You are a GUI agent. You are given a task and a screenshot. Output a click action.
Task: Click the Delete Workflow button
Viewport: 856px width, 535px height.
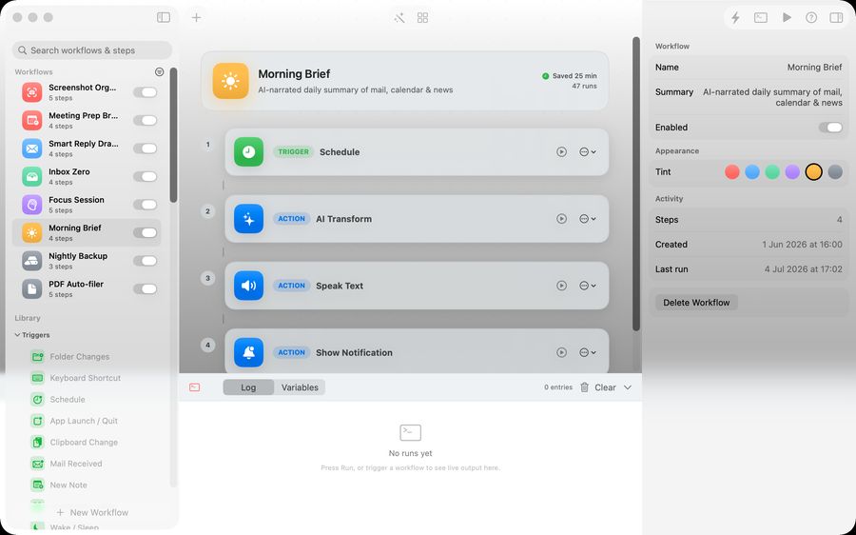[x=696, y=302]
